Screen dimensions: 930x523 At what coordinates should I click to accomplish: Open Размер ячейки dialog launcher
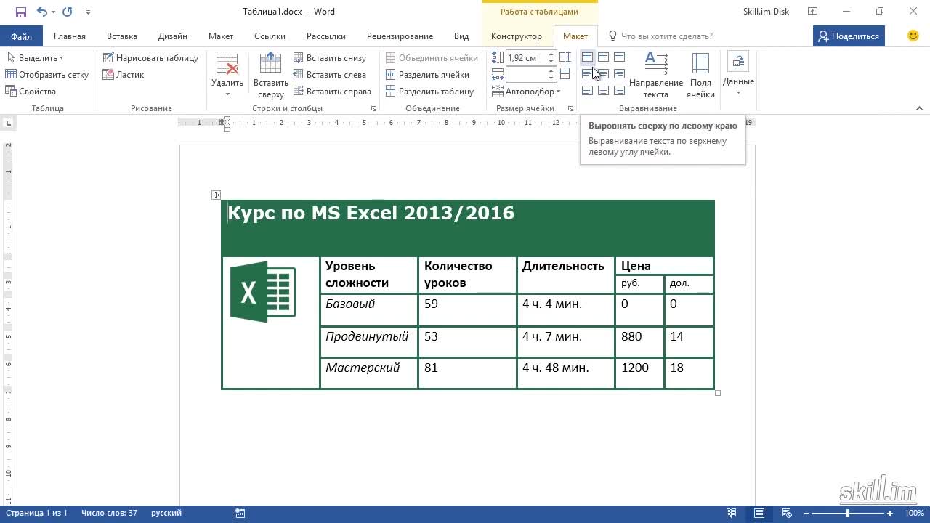tap(570, 109)
